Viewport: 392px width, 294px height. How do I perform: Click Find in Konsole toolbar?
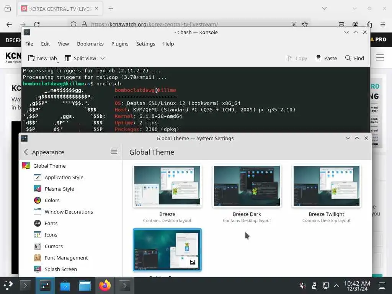point(354,58)
